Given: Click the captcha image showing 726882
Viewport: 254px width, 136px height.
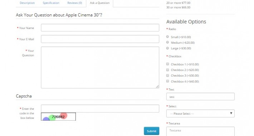Looking at the screenshot, I should [x=58, y=117].
